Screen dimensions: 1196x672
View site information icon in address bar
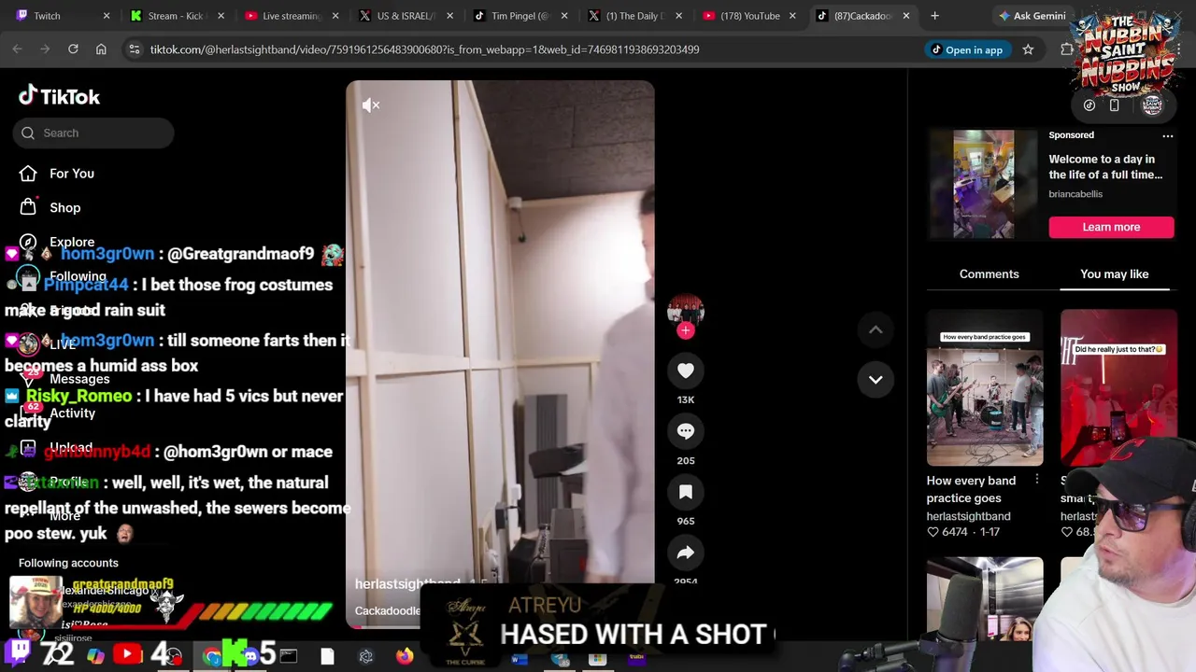[x=135, y=49]
